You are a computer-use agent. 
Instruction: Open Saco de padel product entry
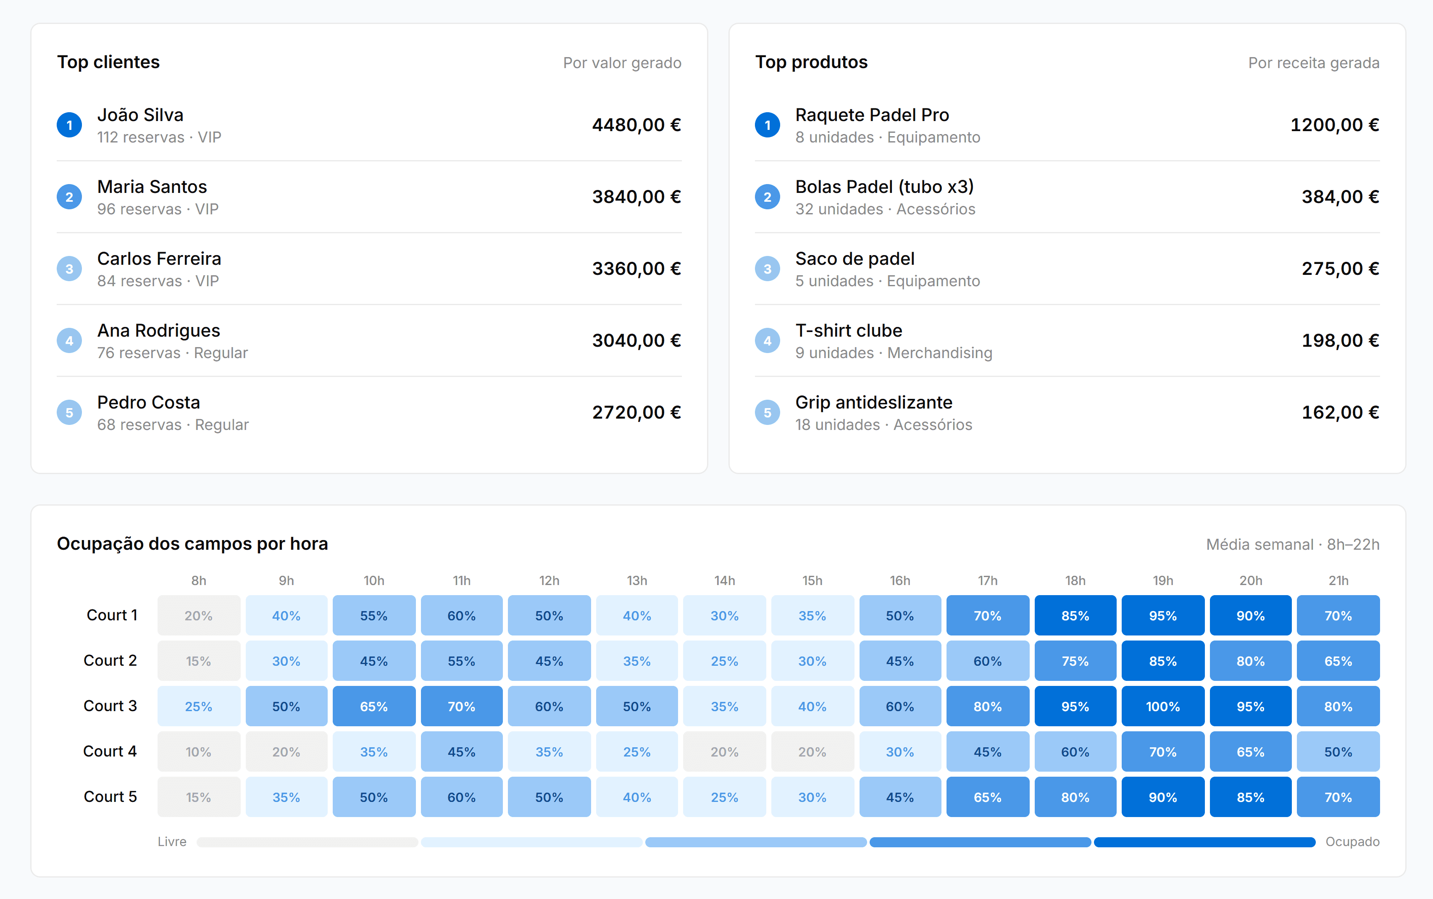pyautogui.click(x=854, y=259)
